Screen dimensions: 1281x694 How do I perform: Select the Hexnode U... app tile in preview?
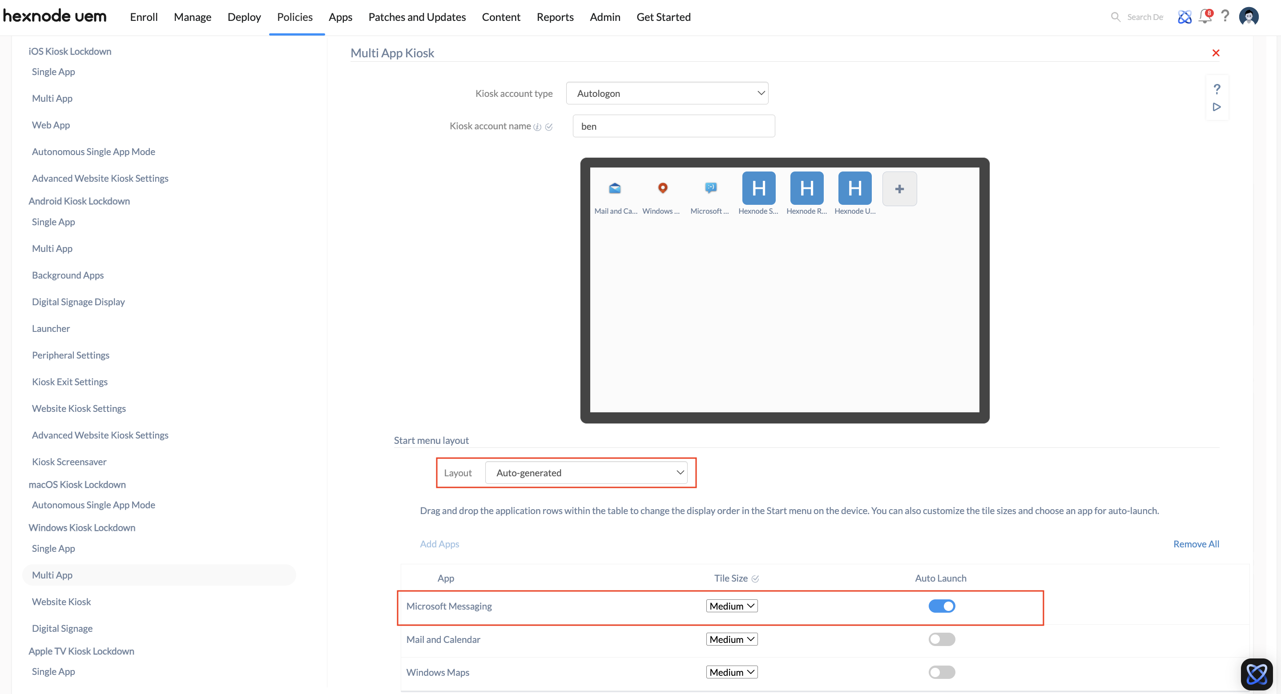[x=855, y=188]
